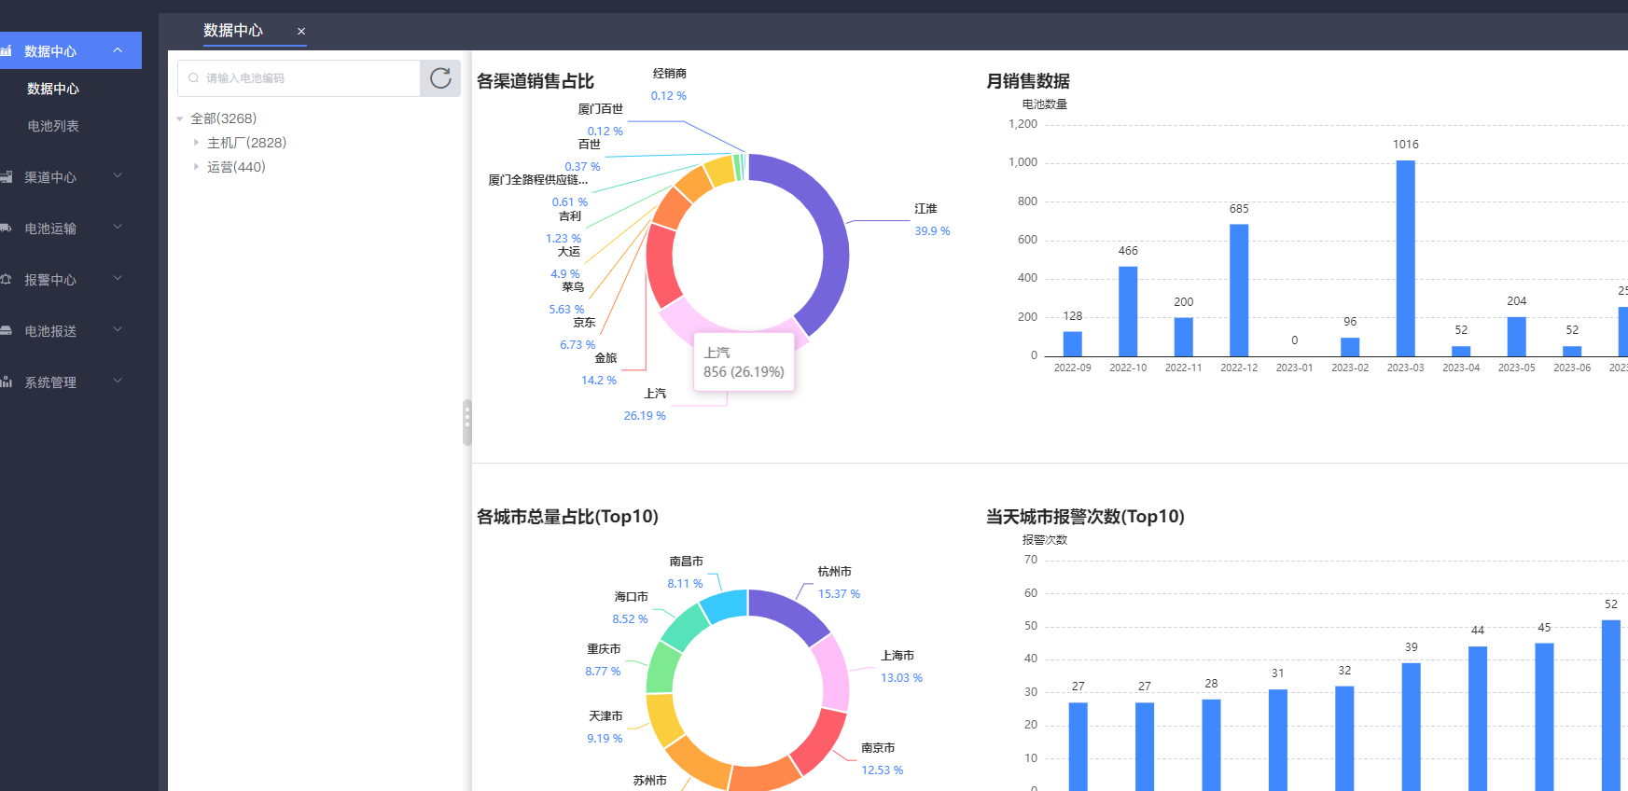Image resolution: width=1628 pixels, height=791 pixels.
Task: Open the 电池列表 submenu item
Action: coord(53,126)
